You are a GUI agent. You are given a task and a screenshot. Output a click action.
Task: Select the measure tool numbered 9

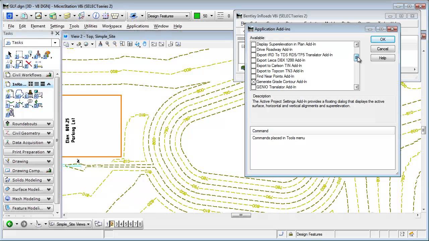pyautogui.click(x=38, y=64)
